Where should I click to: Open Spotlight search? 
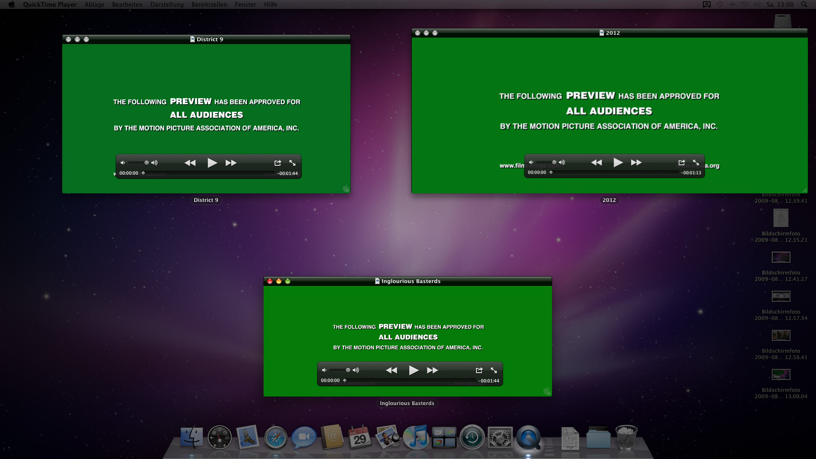coord(804,4)
